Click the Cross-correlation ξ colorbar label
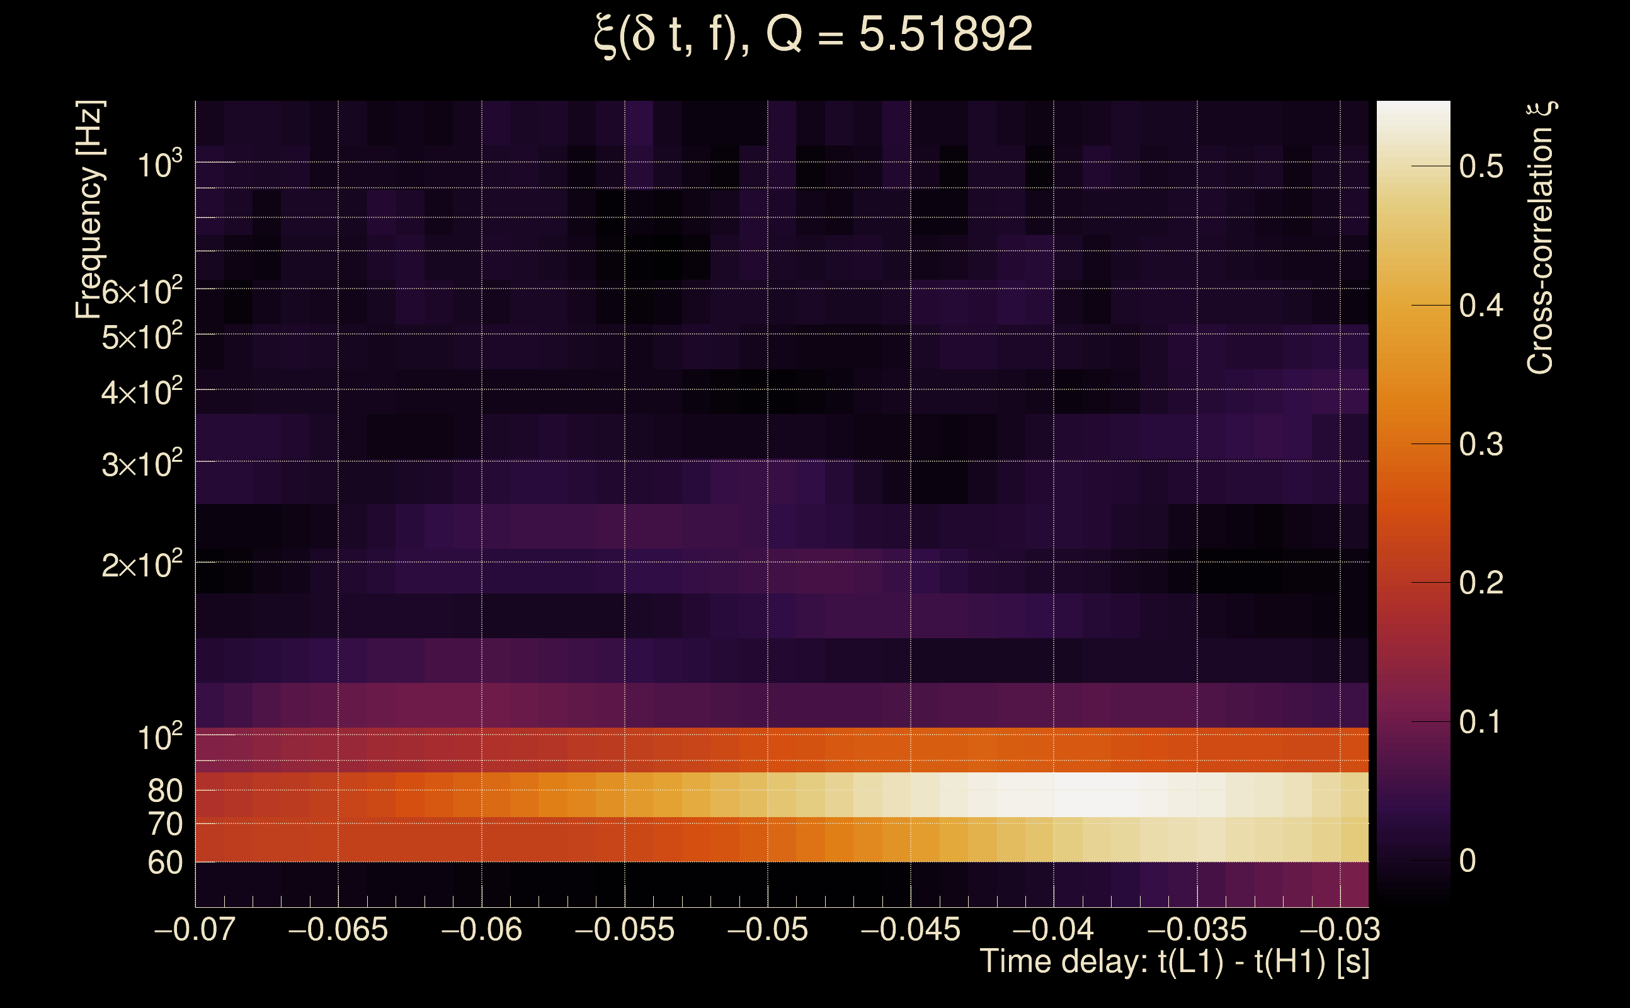The image size is (1630, 1008). (1541, 238)
